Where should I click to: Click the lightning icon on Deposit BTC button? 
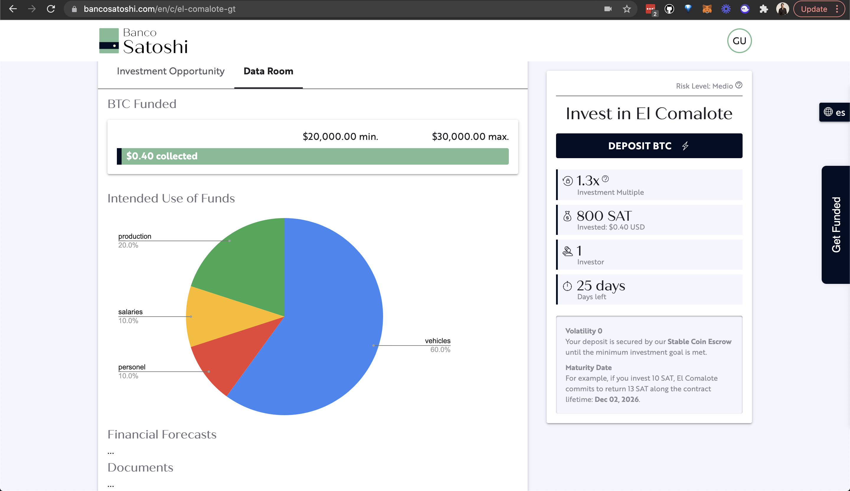click(685, 146)
